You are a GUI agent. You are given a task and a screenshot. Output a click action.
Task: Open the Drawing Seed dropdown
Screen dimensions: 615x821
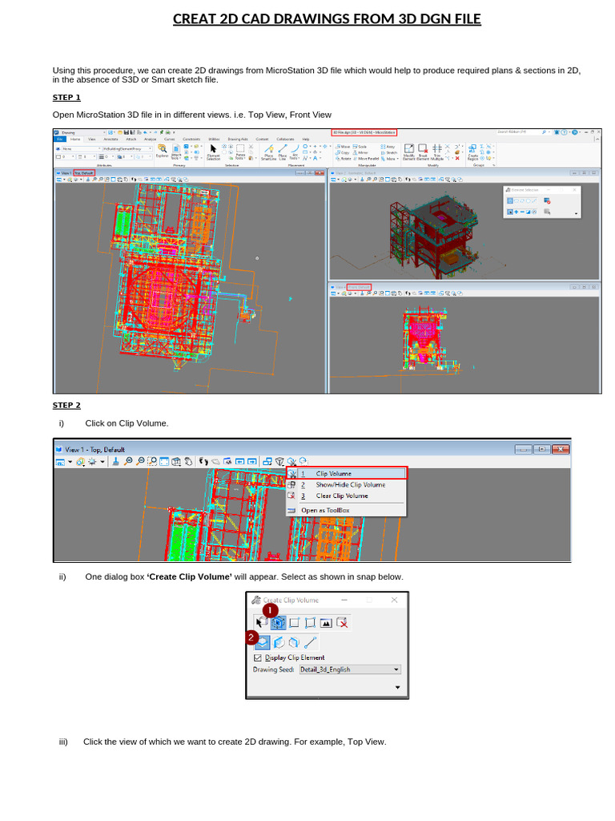point(350,669)
